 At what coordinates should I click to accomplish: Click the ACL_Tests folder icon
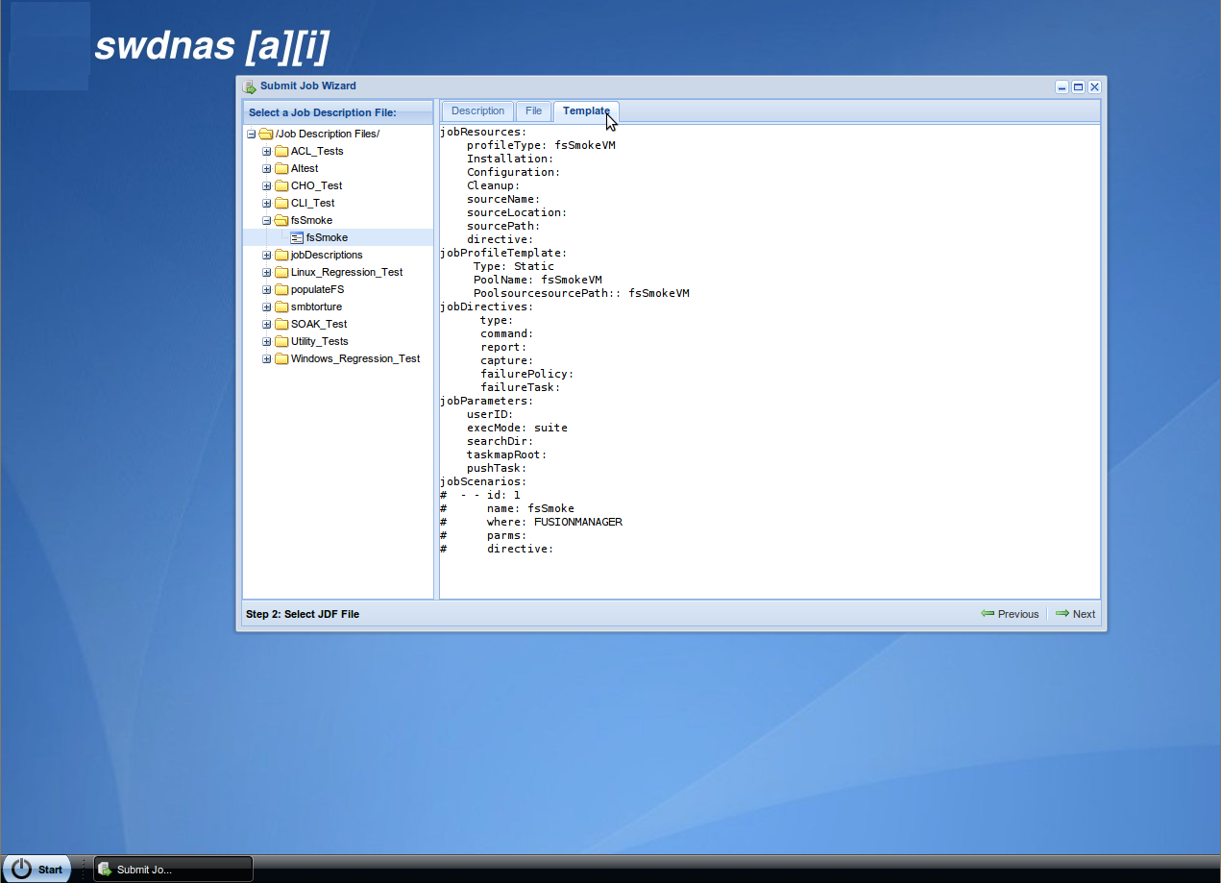pos(281,151)
